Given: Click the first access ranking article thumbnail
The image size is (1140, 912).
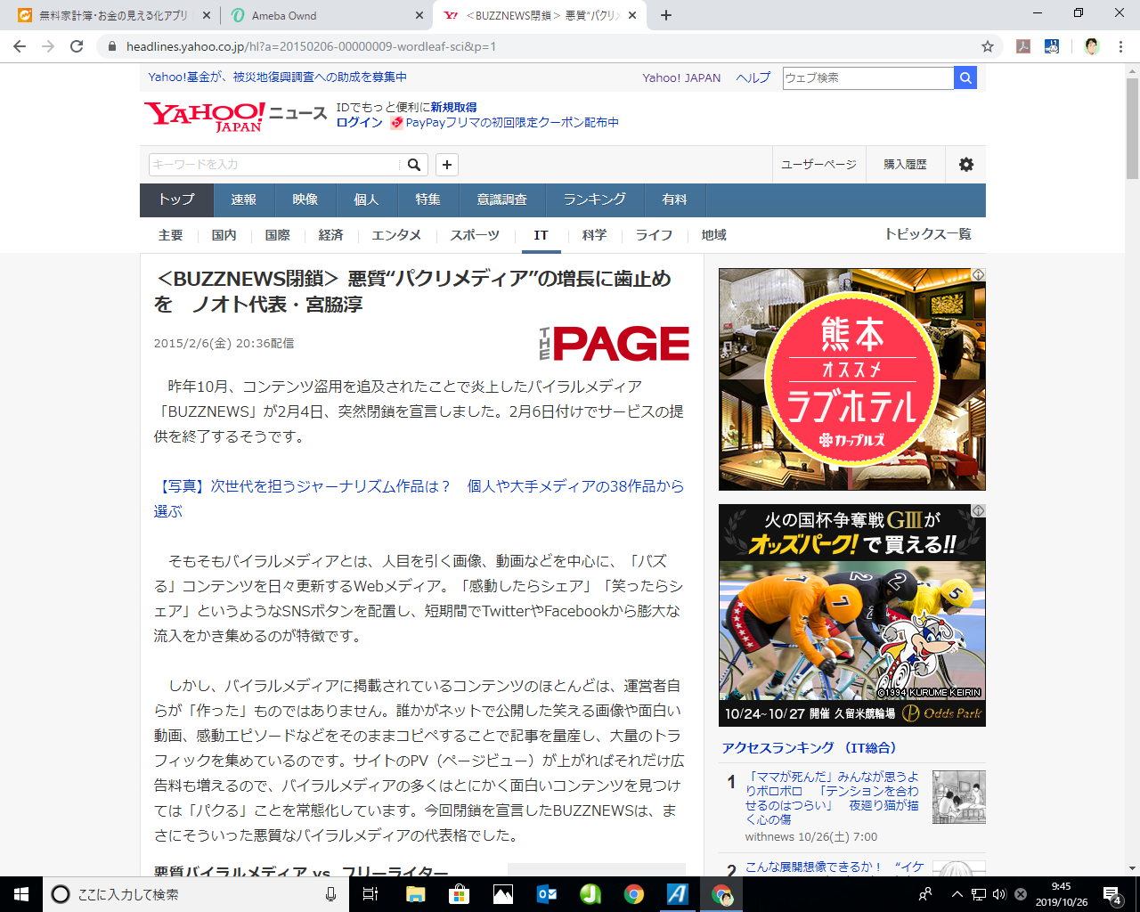Looking at the screenshot, I should click(x=958, y=797).
